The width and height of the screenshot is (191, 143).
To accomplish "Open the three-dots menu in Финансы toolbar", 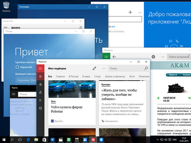I will click(x=163, y=57).
